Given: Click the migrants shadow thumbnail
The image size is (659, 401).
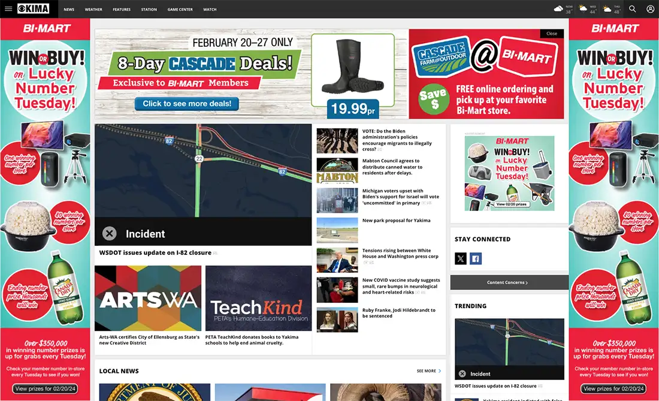Looking at the screenshot, I should click(337, 141).
